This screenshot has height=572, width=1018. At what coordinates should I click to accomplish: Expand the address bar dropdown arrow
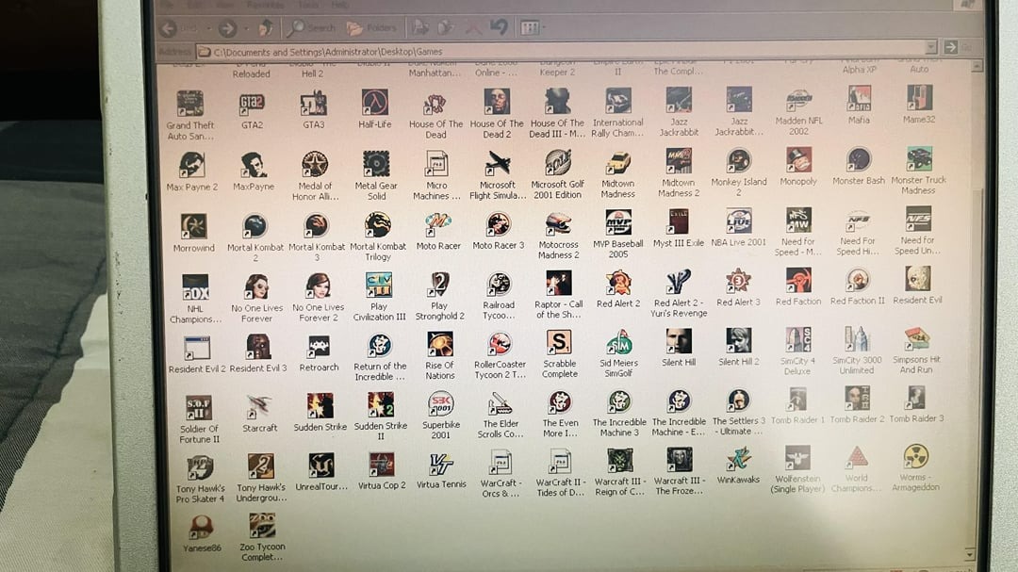pyautogui.click(x=930, y=47)
